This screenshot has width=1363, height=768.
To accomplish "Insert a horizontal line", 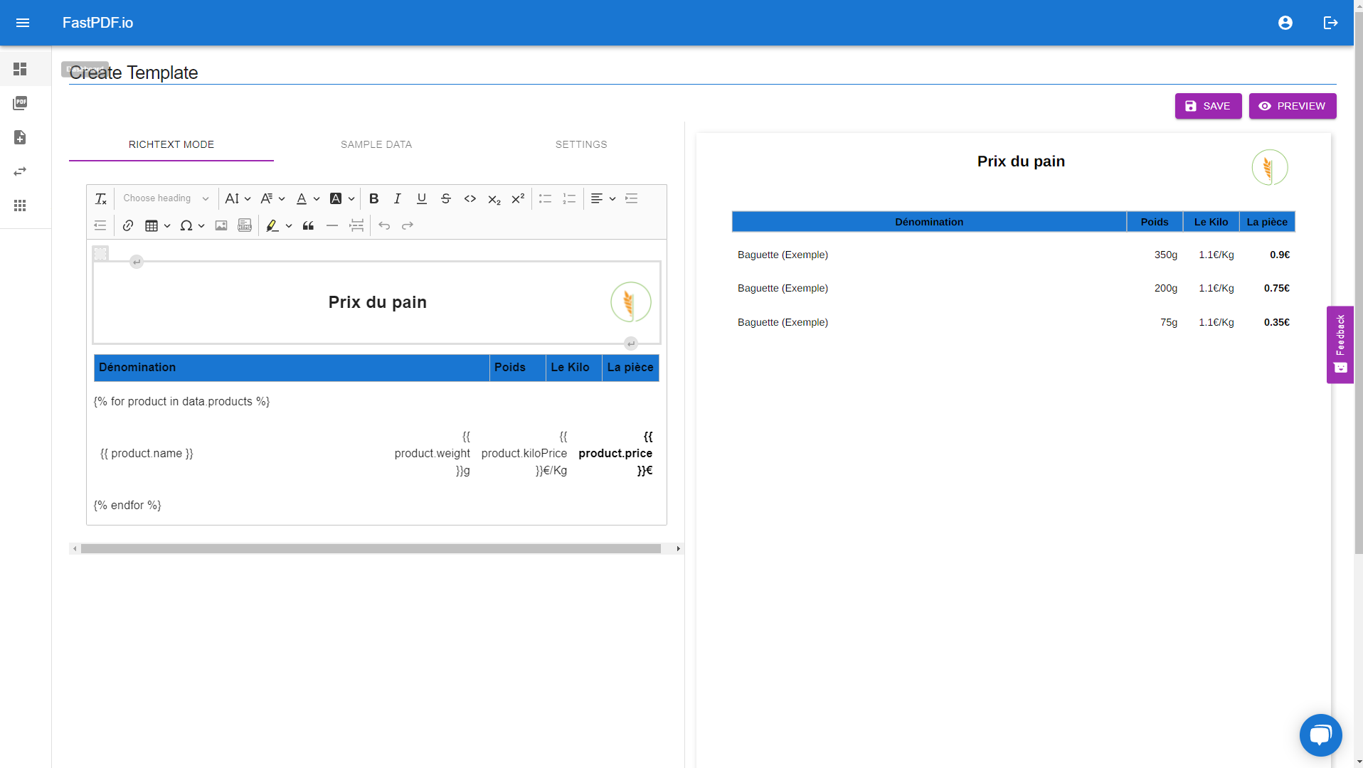I will click(332, 225).
